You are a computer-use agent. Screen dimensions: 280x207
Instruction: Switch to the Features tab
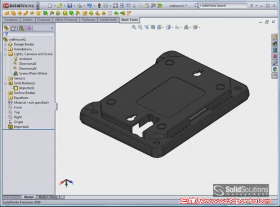tap(11, 20)
